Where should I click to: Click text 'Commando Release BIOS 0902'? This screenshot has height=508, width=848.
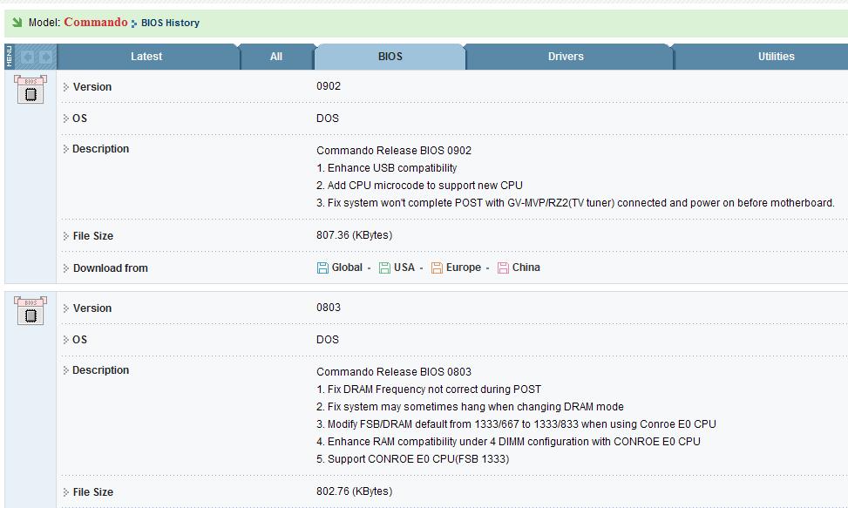point(394,150)
